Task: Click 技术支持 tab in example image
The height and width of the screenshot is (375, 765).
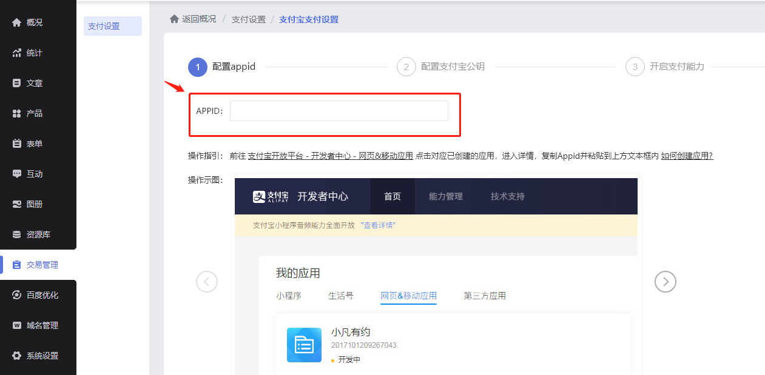Action: (508, 196)
